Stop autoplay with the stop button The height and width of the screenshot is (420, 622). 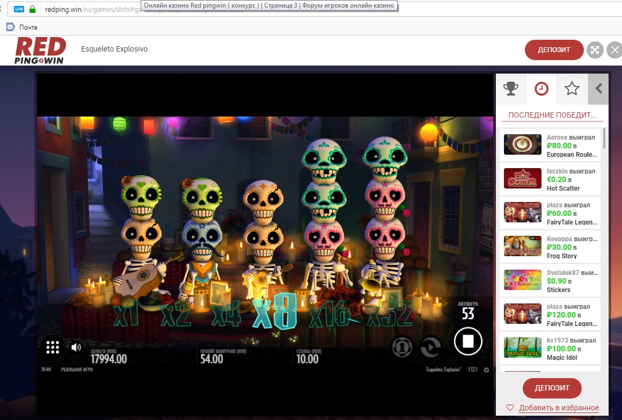tap(468, 341)
